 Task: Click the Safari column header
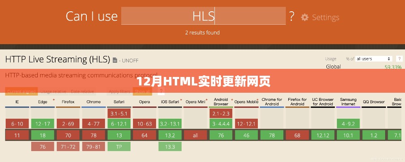pyautogui.click(x=119, y=102)
